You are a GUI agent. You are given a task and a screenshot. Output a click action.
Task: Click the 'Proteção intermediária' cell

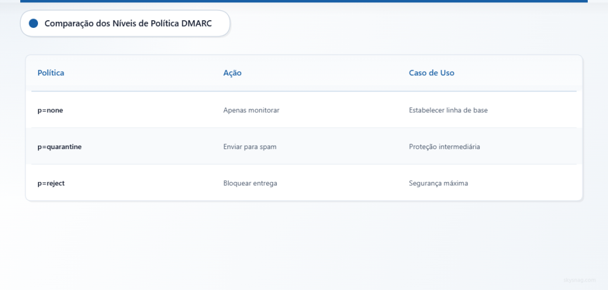pos(444,147)
